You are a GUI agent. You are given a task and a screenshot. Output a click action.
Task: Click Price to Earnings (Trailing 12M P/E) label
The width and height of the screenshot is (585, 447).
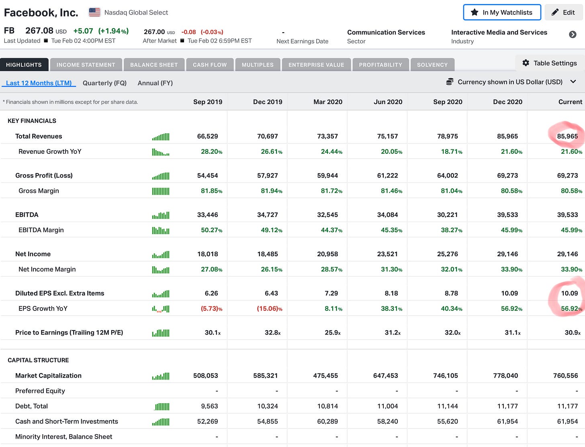tap(69, 333)
